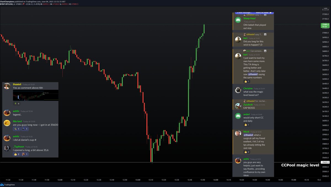Toggle thumbs-up '2' on Monk's message

(x=247, y=152)
